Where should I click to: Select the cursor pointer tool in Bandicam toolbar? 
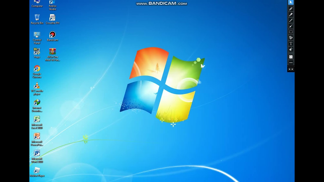291,2
